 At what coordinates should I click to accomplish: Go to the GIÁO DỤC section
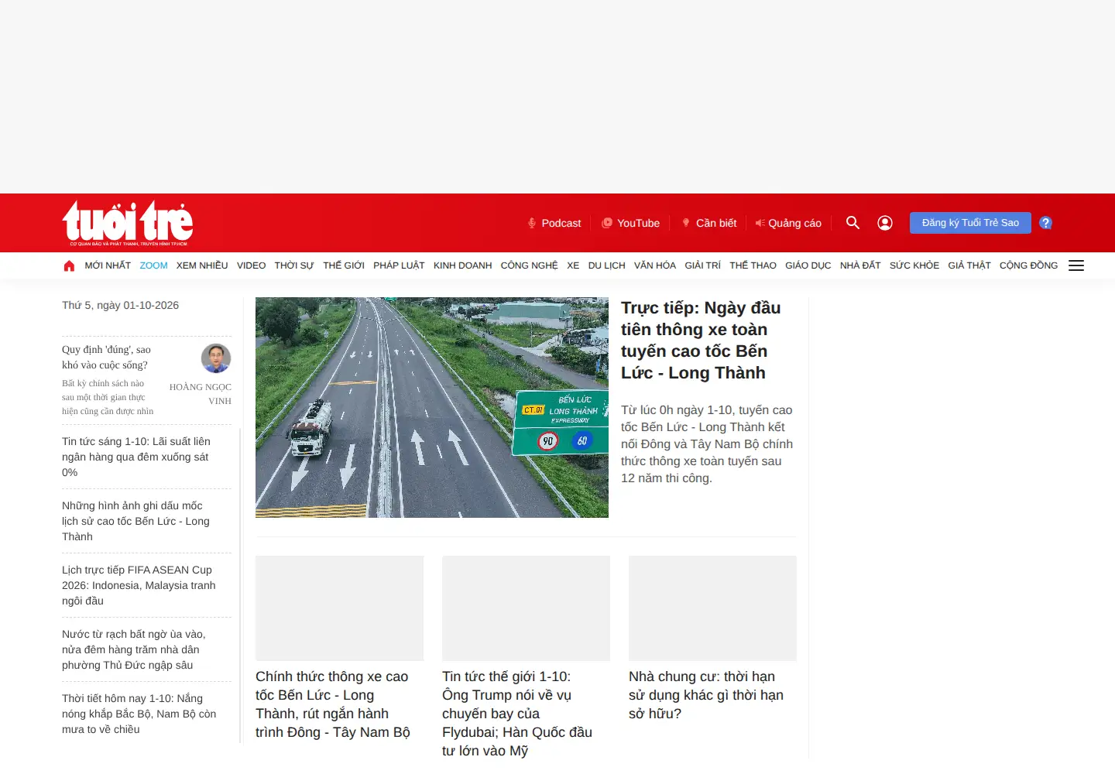pyautogui.click(x=808, y=265)
